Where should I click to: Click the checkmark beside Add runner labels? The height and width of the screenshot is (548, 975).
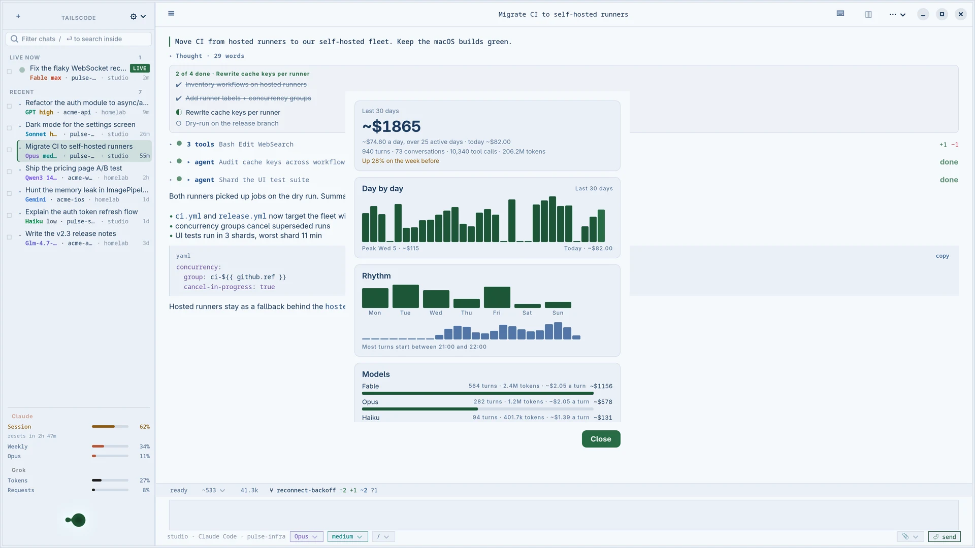click(179, 98)
